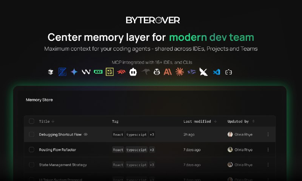302x181 pixels.
Task: Check the State Management Strategy row checkbox
Action: point(32,165)
